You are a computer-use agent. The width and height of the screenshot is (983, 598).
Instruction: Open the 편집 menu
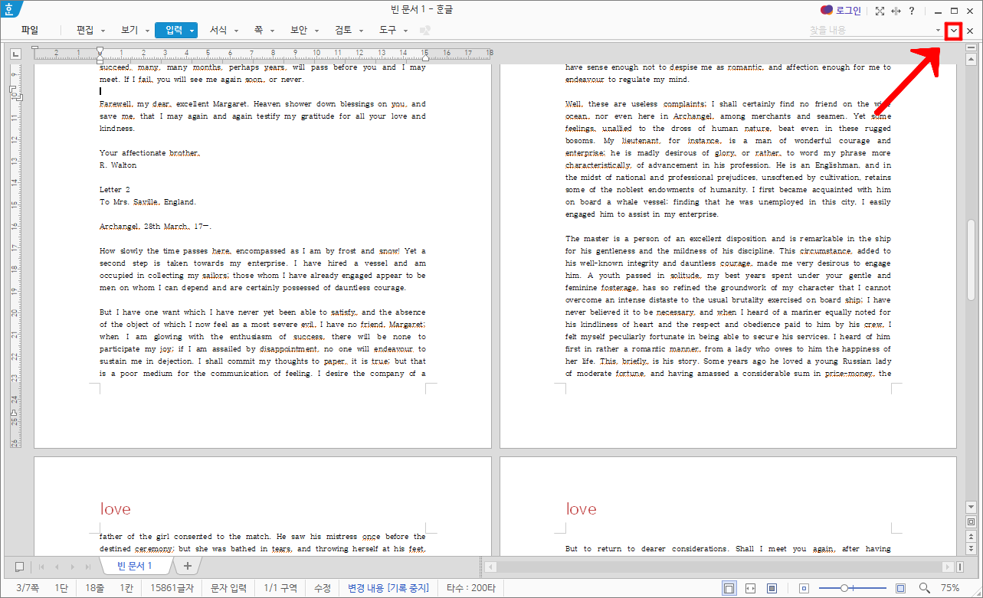pyautogui.click(x=85, y=31)
